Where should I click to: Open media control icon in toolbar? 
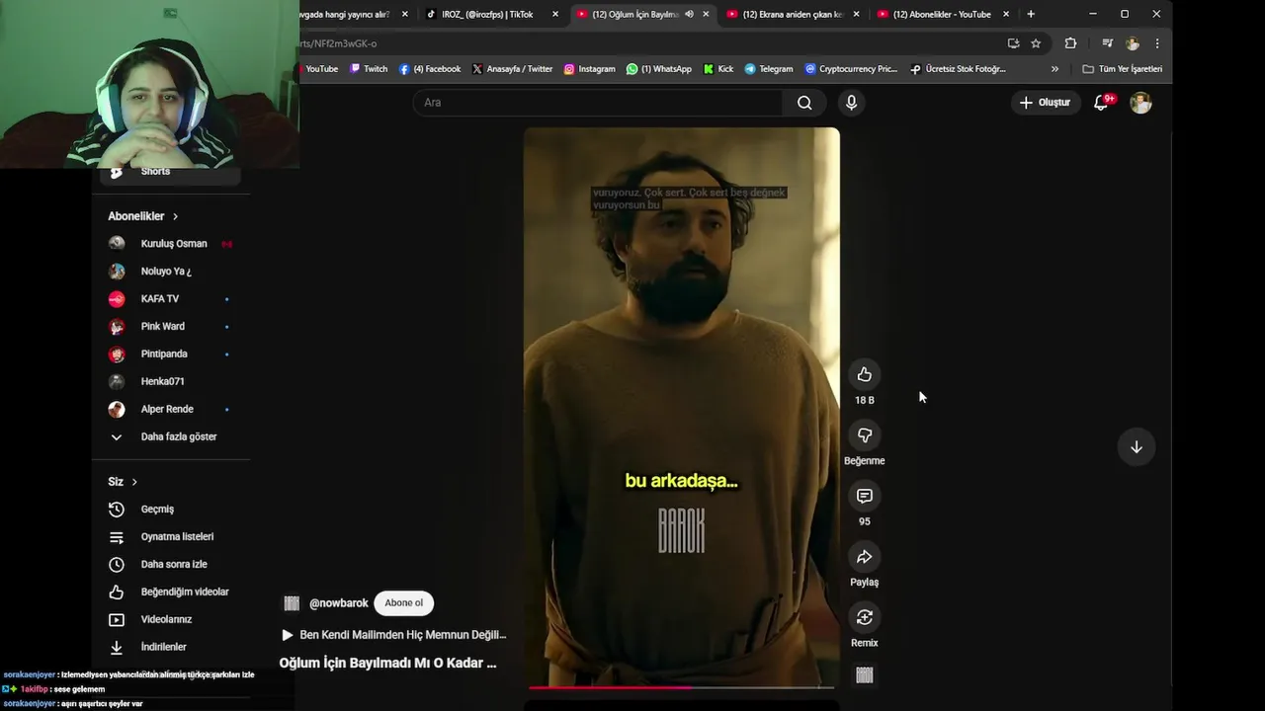point(1107,43)
